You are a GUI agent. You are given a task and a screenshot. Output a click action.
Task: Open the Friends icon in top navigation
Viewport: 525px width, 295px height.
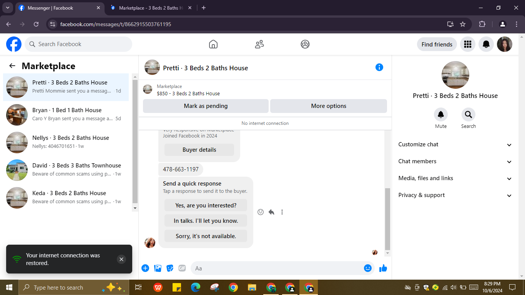coord(259,44)
